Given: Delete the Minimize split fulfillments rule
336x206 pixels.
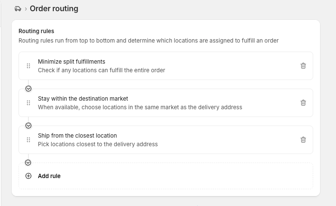Looking at the screenshot, I should 303,66.
